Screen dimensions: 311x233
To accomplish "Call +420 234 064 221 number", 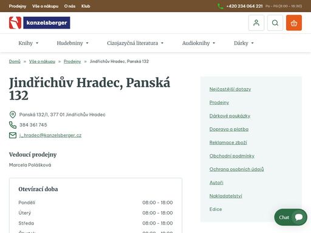I will (244, 6).
